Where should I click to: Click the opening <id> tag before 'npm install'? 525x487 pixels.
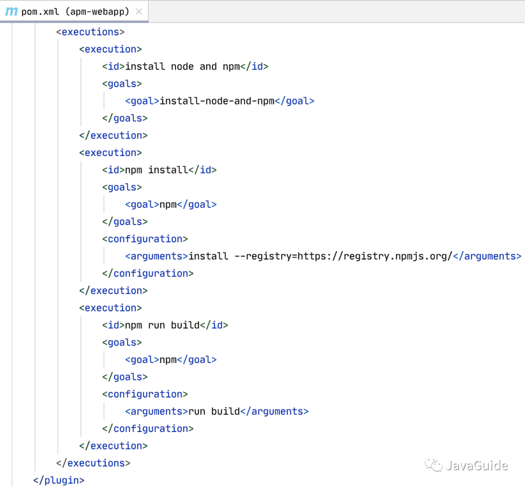click(x=114, y=170)
